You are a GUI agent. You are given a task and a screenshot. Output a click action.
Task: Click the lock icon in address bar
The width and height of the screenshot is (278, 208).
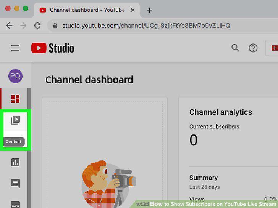tap(55, 26)
